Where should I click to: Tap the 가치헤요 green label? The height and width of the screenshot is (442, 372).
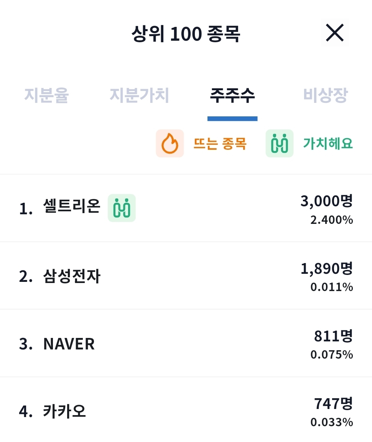pos(328,143)
